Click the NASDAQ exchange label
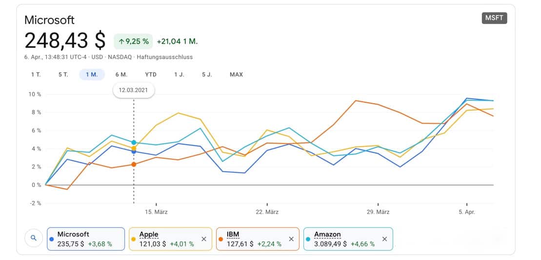 (x=120, y=57)
